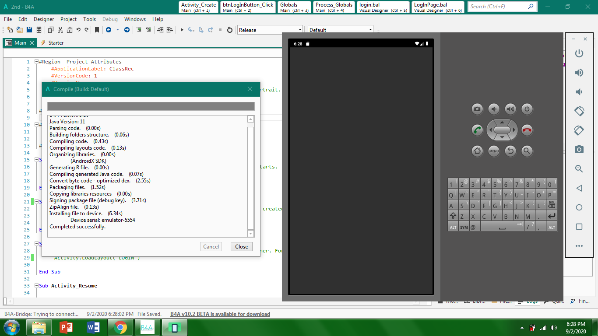Image resolution: width=598 pixels, height=336 pixels.
Task: Click the Cut scissors icon
Action: click(x=60, y=30)
